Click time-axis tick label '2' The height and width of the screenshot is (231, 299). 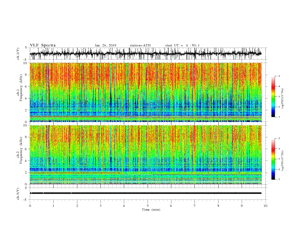point(77,206)
